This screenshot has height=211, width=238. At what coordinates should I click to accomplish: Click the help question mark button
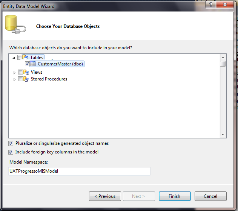tap(211, 5)
